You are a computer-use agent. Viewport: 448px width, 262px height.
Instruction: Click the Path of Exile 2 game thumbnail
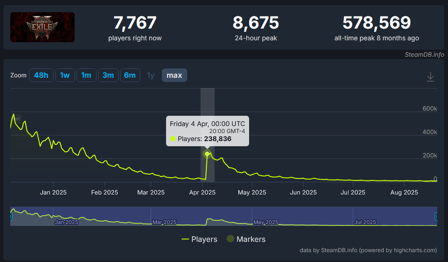point(42,27)
